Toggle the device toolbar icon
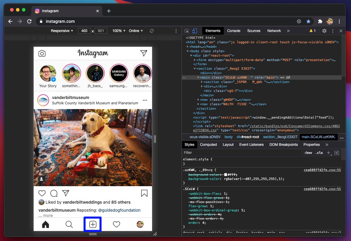Image resolution: width=351 pixels, height=241 pixels. tap(195, 31)
